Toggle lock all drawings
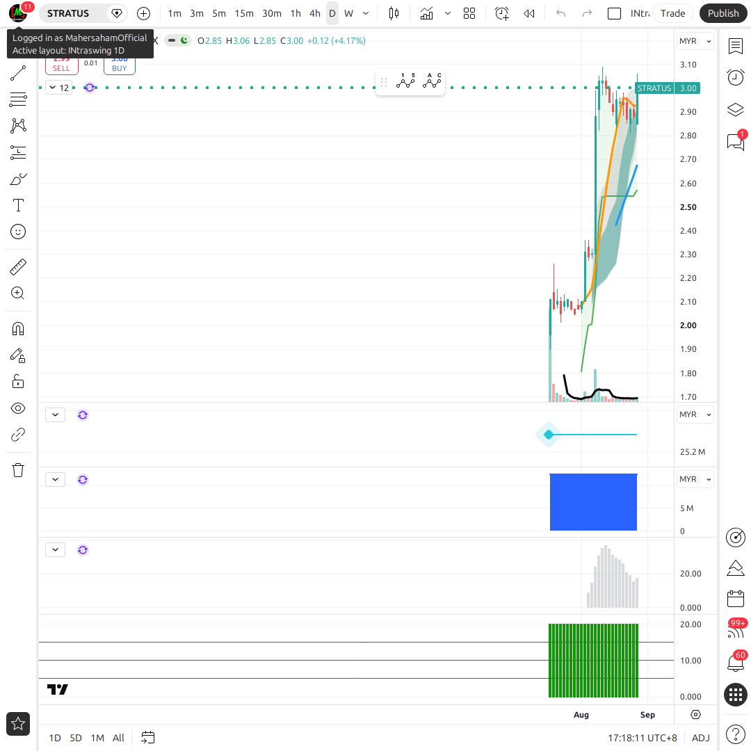This screenshot has width=751, height=751. pos(18,382)
